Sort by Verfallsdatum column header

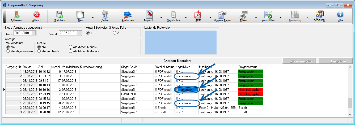point(70,67)
